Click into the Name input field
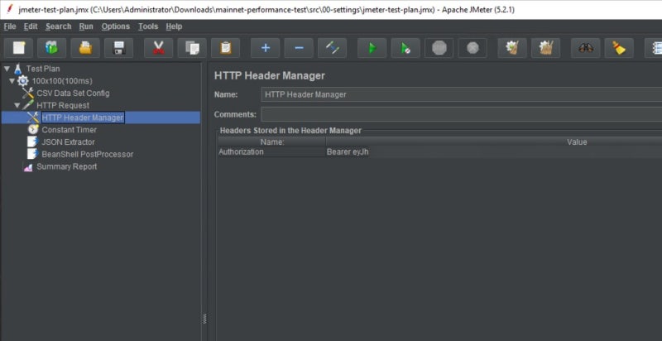Image resolution: width=662 pixels, height=341 pixels. pyautogui.click(x=461, y=94)
